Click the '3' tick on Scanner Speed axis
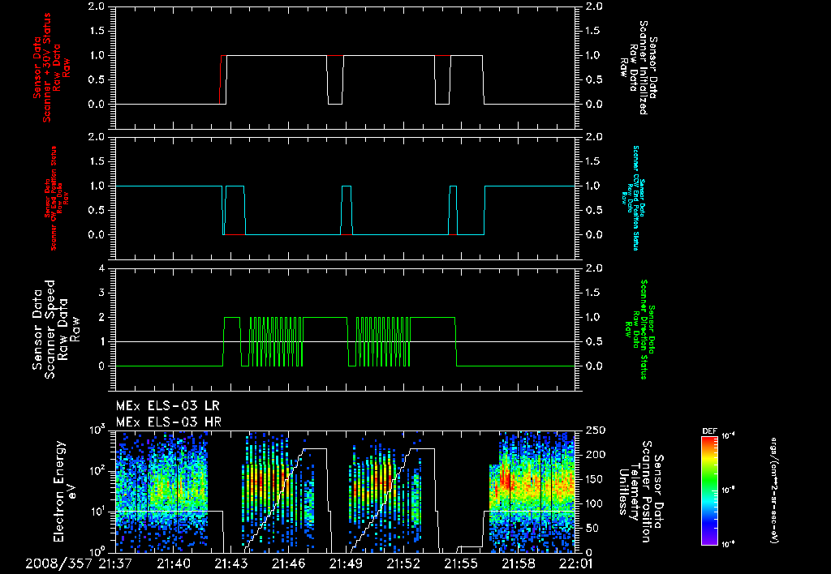The width and height of the screenshot is (831, 574). (x=101, y=293)
